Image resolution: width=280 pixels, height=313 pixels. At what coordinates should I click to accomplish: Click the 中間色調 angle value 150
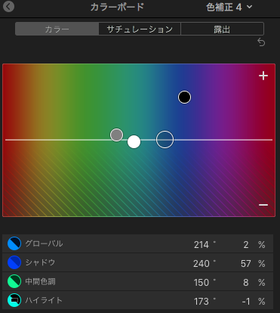pyautogui.click(x=202, y=283)
